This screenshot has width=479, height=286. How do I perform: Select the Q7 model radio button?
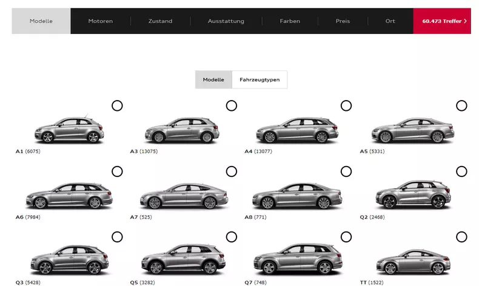[346, 237]
